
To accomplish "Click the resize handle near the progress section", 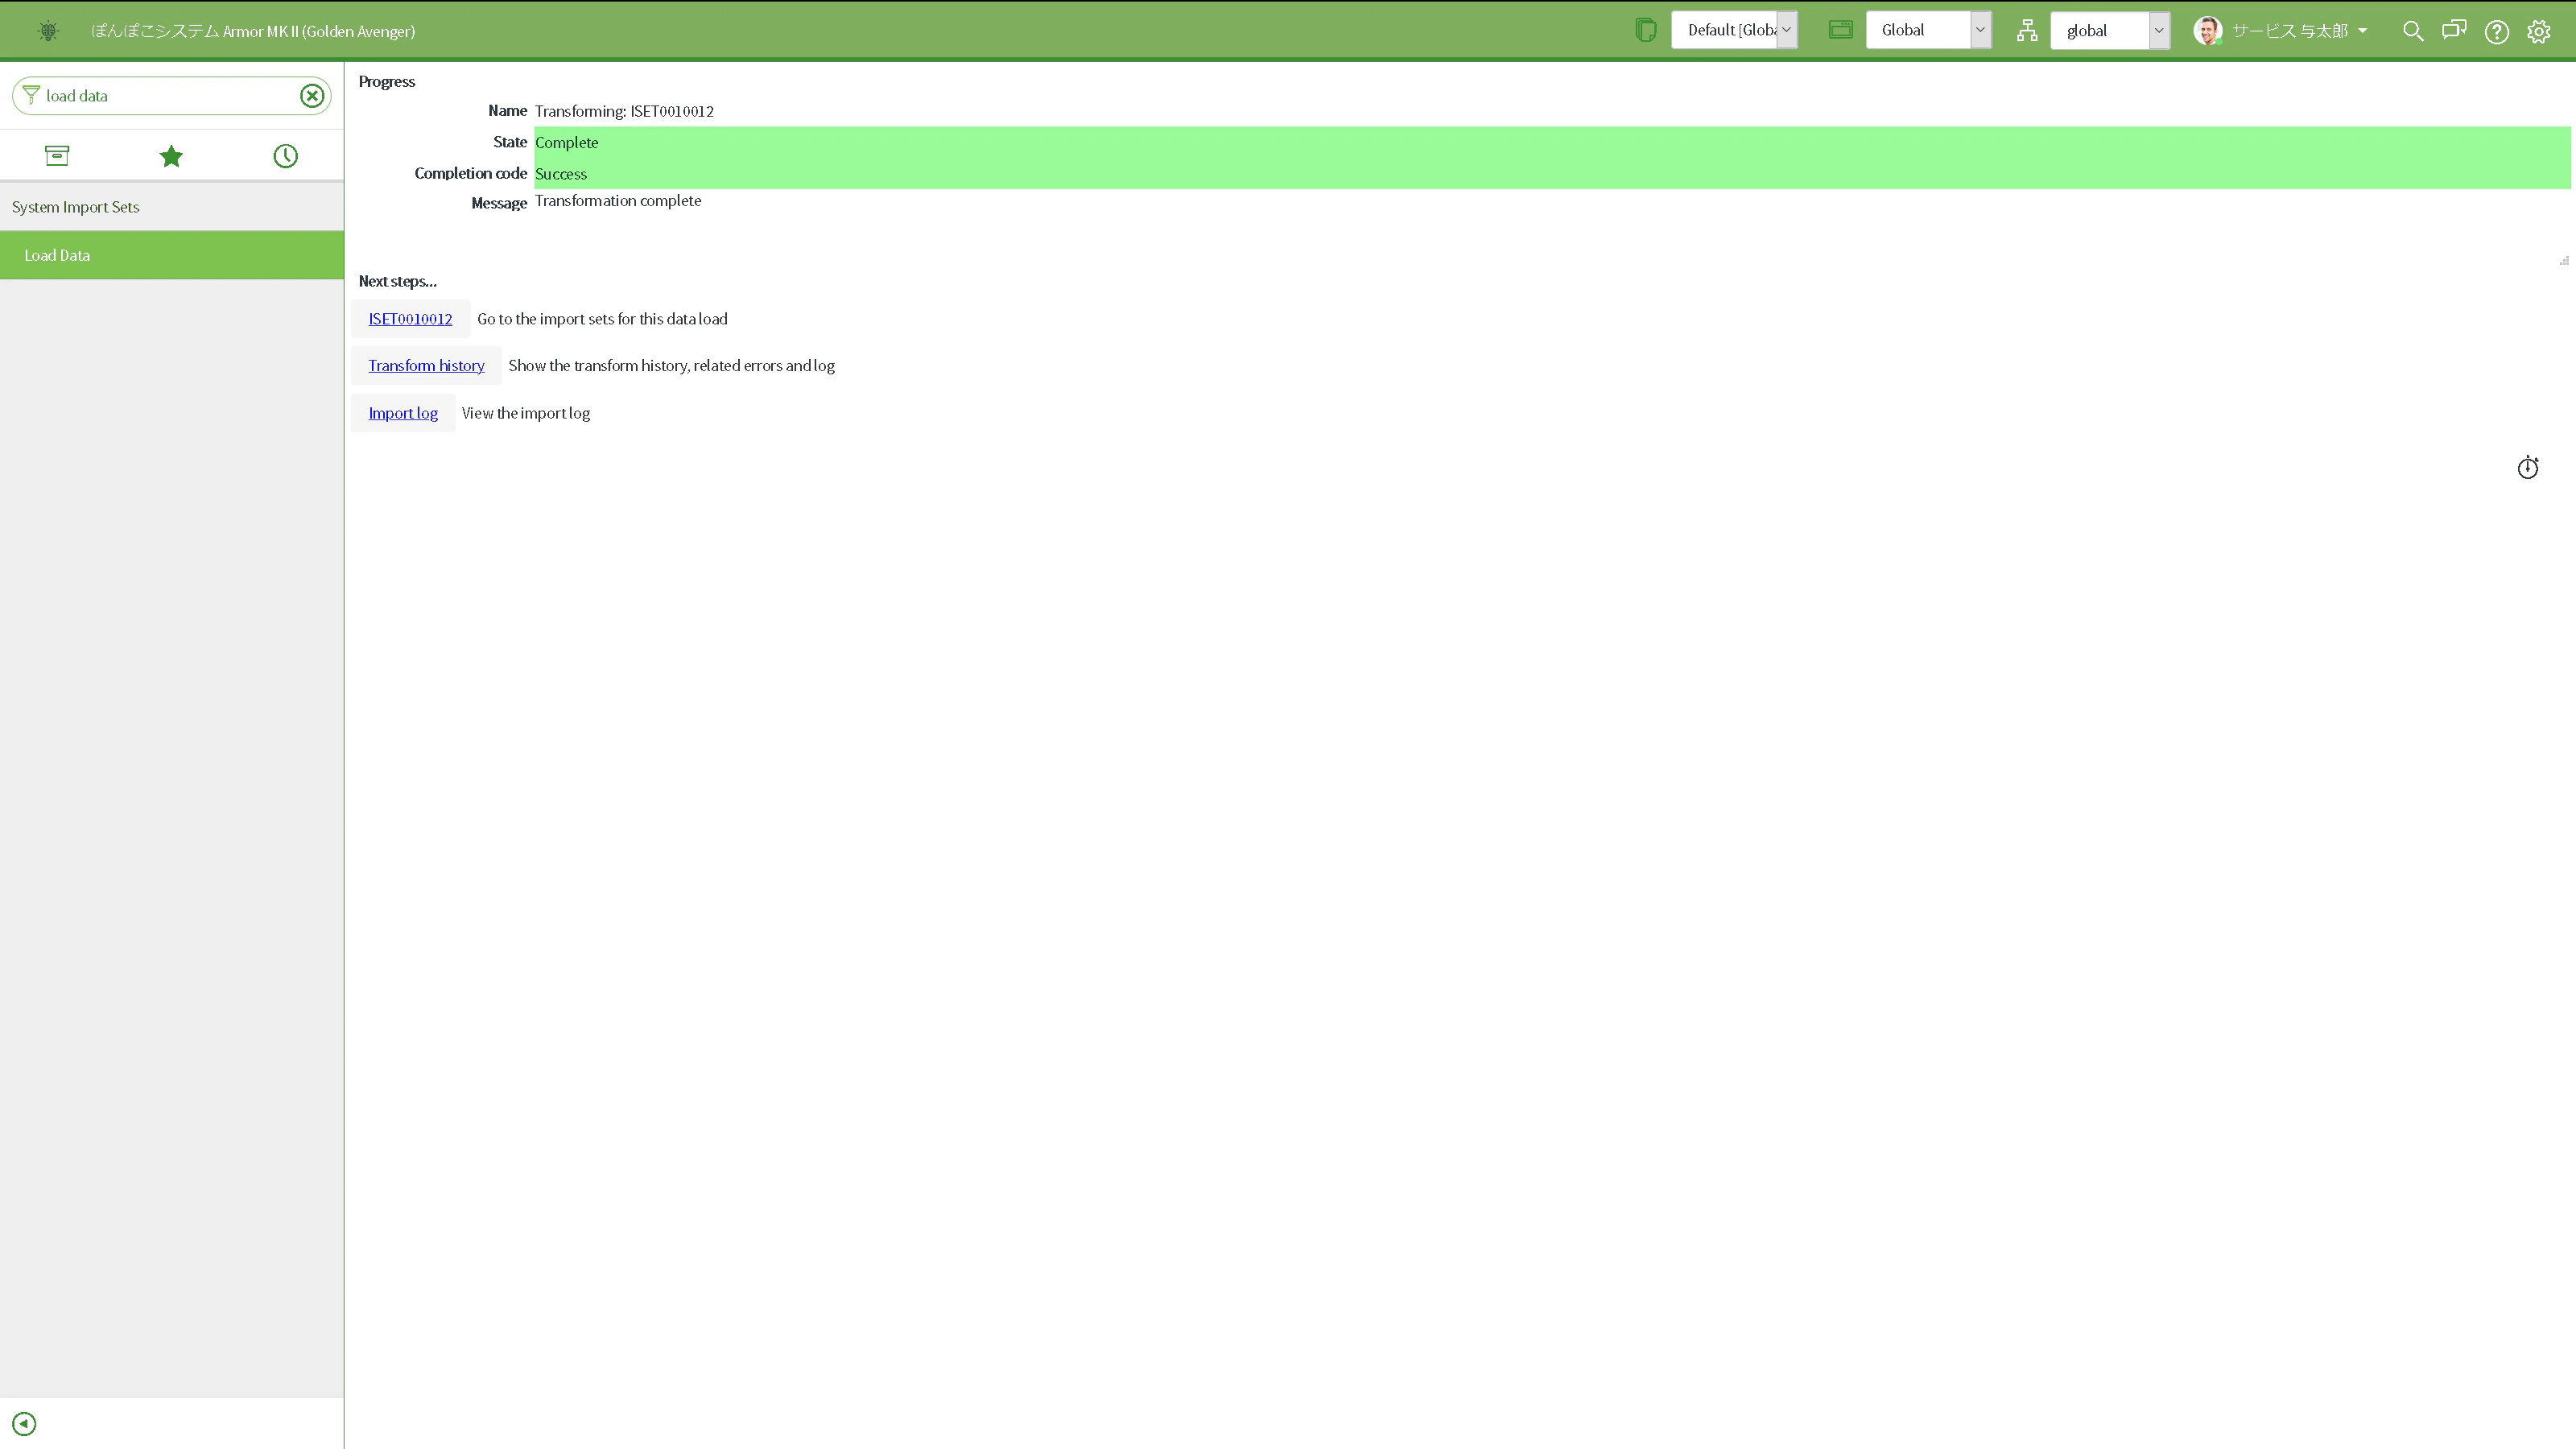I will pyautogui.click(x=2564, y=260).
